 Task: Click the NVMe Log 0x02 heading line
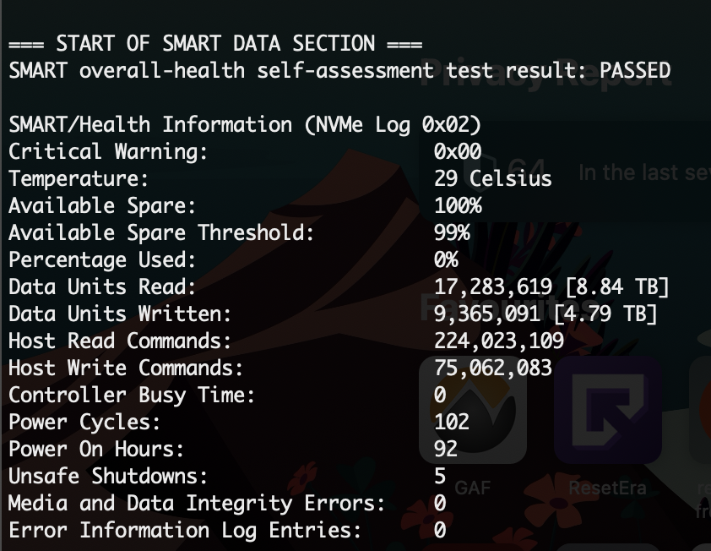coord(245,125)
